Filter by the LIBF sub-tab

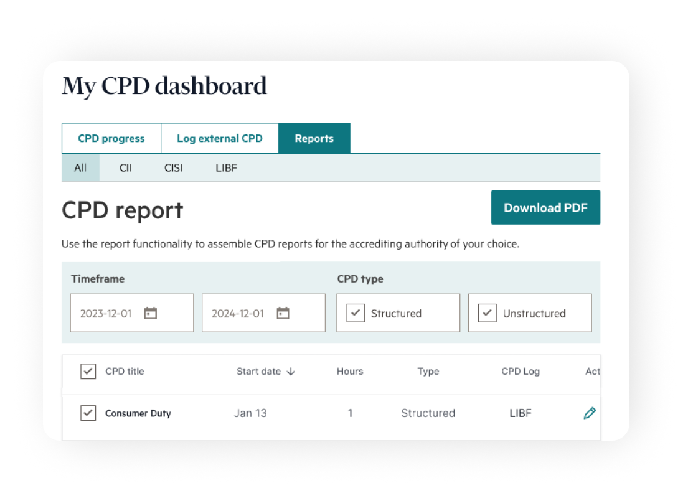point(226,168)
